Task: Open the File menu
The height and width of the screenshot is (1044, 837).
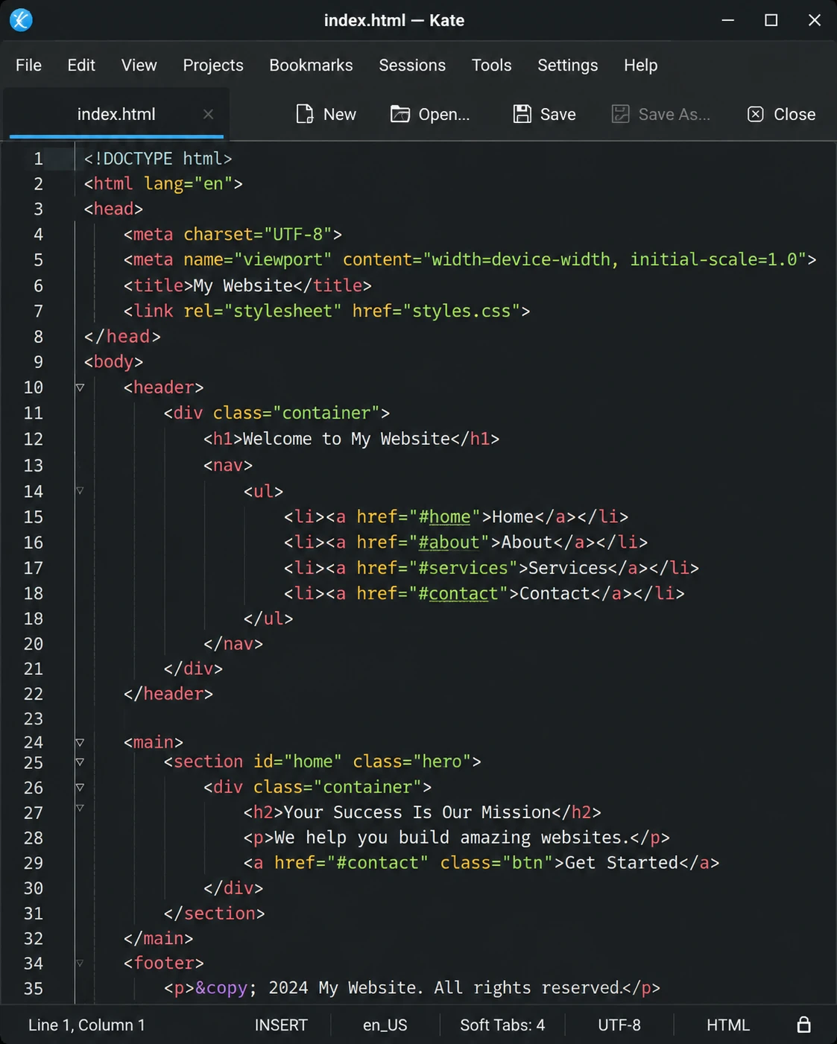Action: [x=28, y=66]
